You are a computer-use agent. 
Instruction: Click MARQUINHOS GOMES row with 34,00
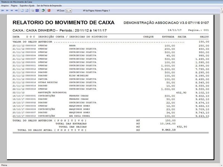click(111, 112)
